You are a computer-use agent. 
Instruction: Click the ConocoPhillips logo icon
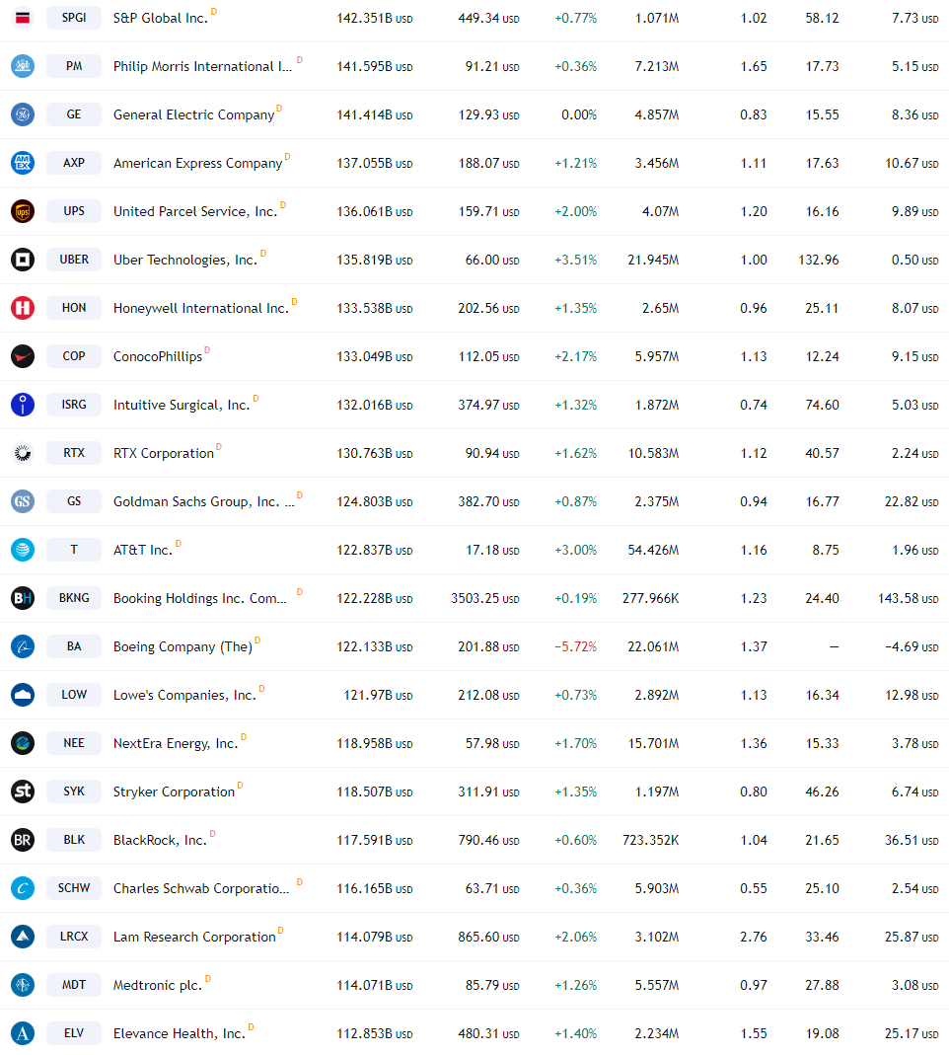pyautogui.click(x=23, y=356)
